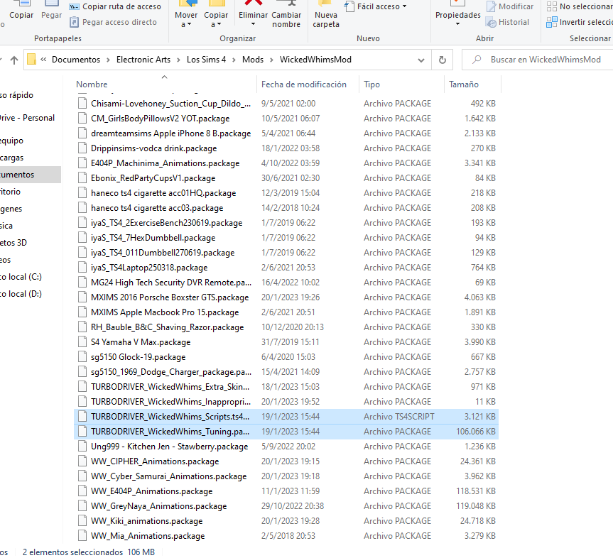Select S4 Yamaha V Max.package file
Image resolution: width=613 pixels, height=558 pixels.
[286, 342]
